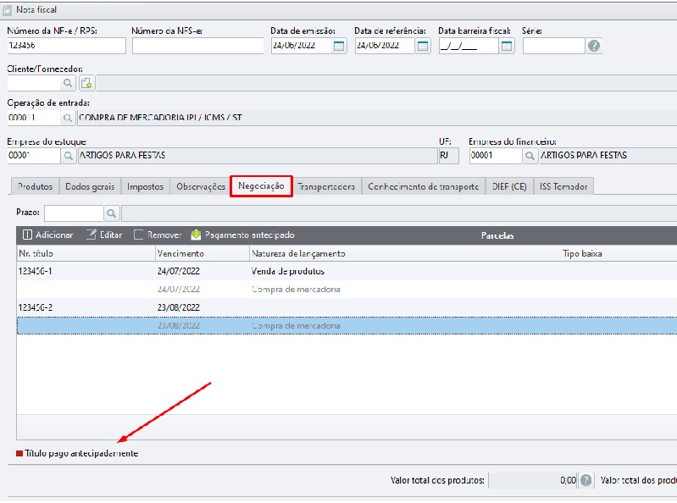
Task: Click the Prazo code input field
Action: click(74, 213)
